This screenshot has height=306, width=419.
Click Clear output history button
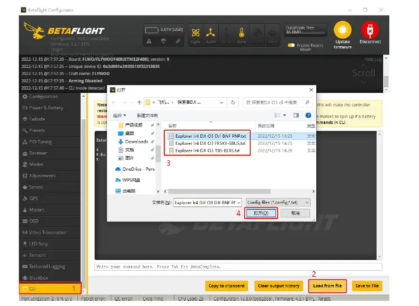[279, 286]
